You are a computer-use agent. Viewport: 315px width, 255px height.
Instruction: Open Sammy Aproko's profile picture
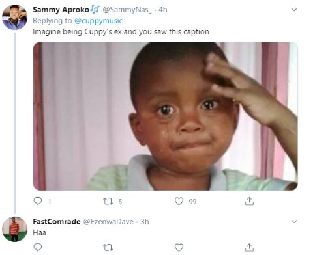[14, 17]
